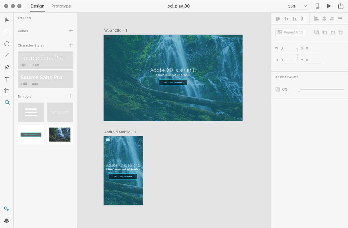Select the Pen tool
The width and height of the screenshot is (348, 228).
(7, 67)
